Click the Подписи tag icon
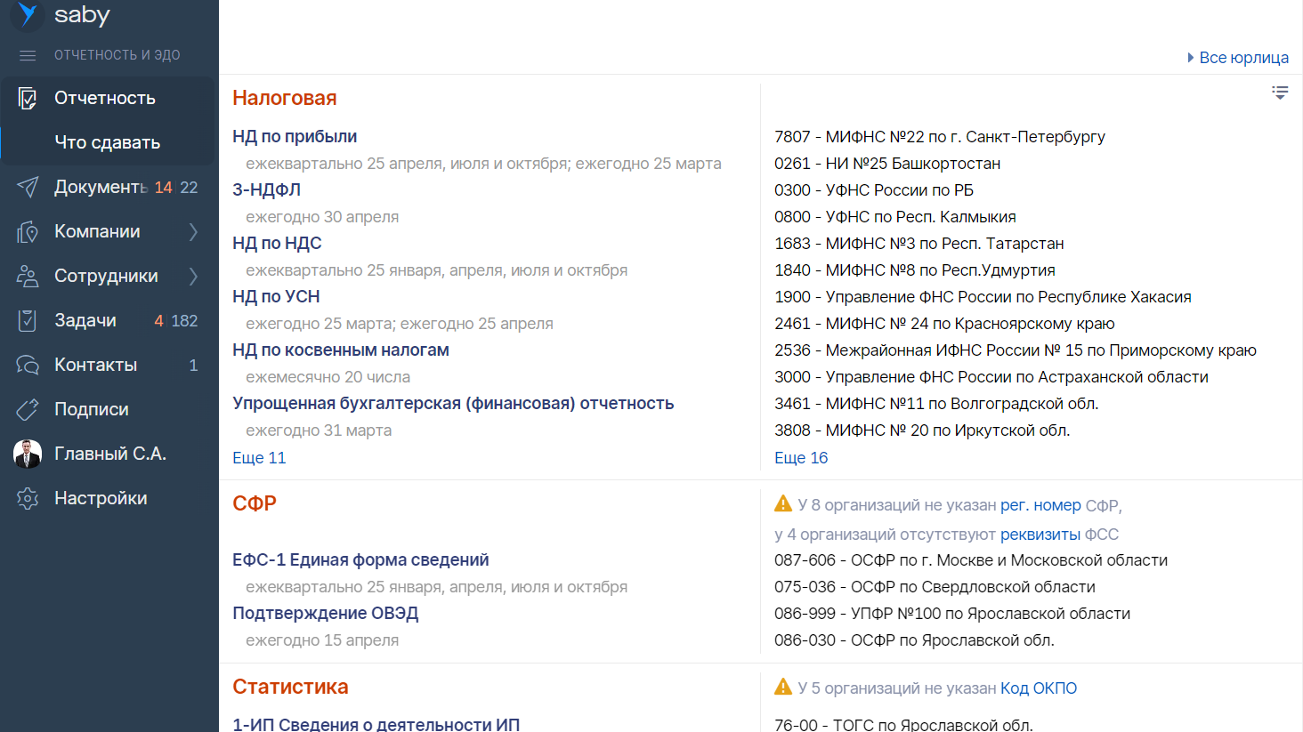The width and height of the screenshot is (1303, 732). (x=28, y=409)
